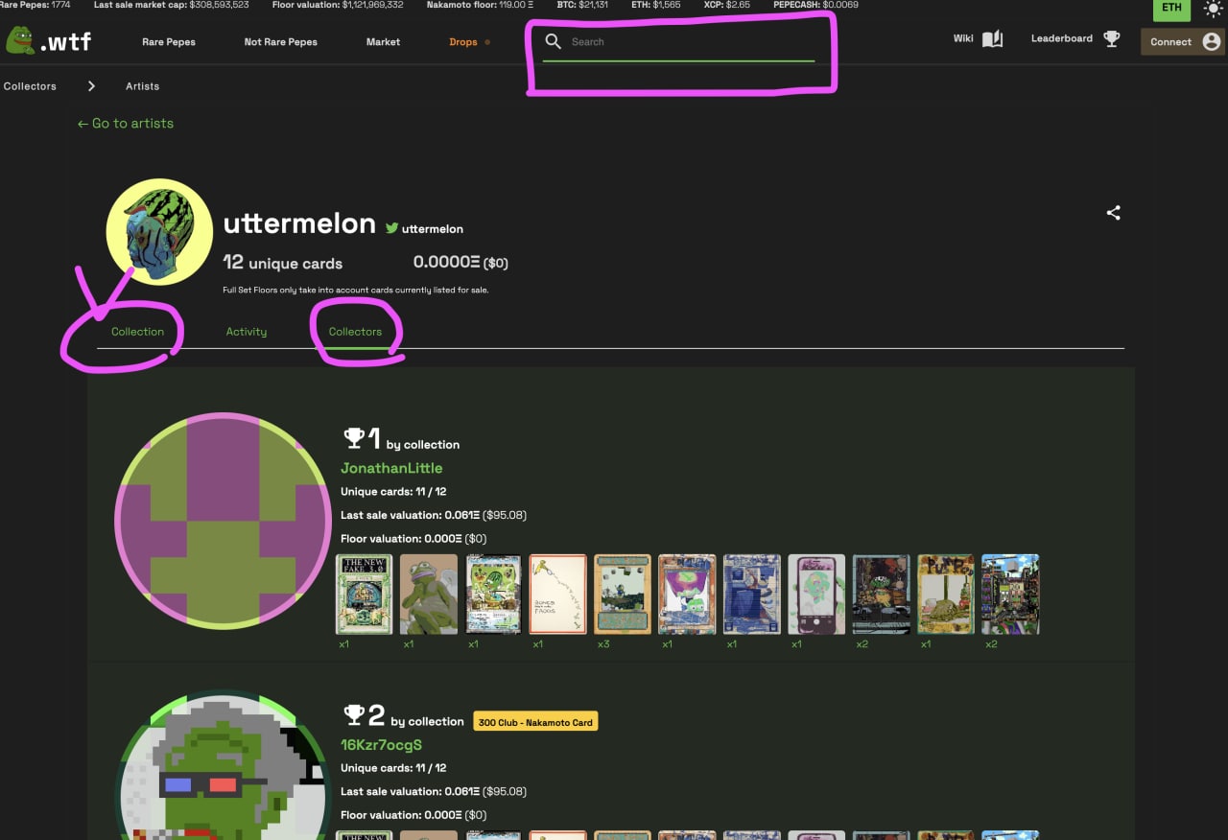Select the Collectors tab
Image resolution: width=1228 pixels, height=840 pixels.
pyautogui.click(x=355, y=332)
